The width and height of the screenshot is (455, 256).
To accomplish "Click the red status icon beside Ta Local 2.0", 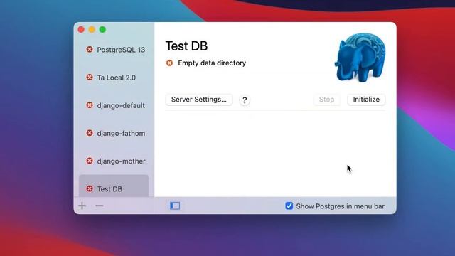I will point(90,78).
